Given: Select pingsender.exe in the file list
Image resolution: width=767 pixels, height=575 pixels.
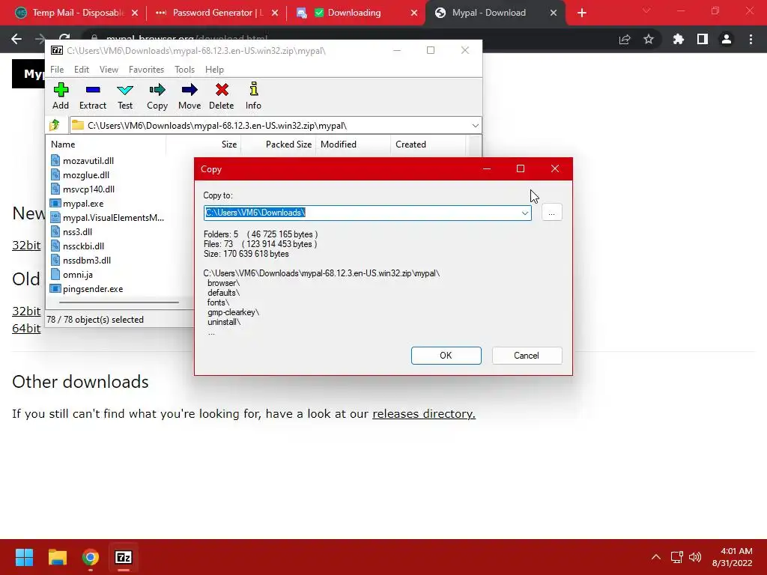Looking at the screenshot, I should click(x=93, y=289).
